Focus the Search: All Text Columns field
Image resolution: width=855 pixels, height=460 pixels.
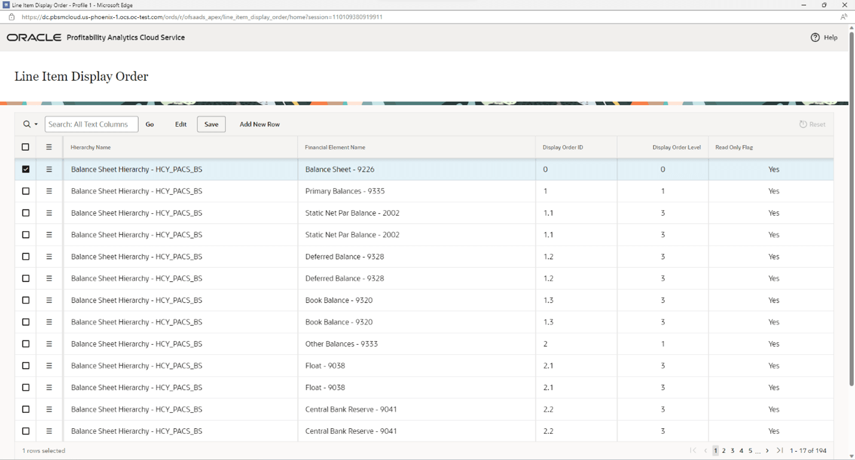[x=91, y=124]
